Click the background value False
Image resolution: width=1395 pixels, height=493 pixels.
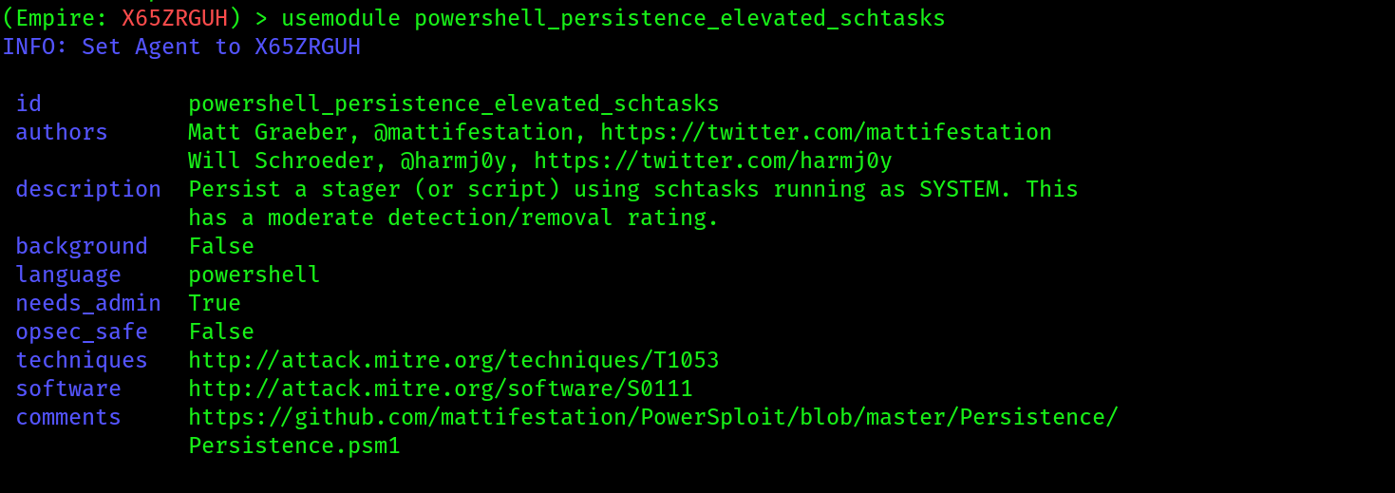tap(221, 246)
